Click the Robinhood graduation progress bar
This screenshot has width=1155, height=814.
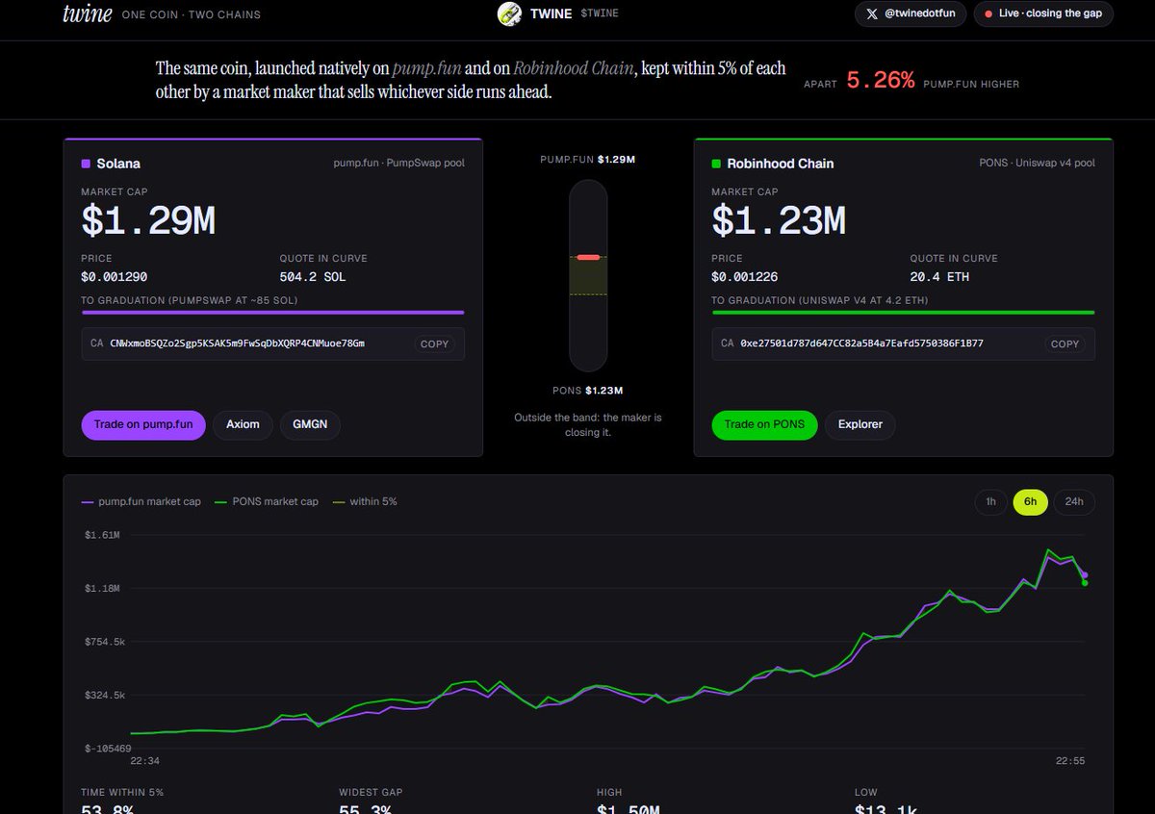click(x=903, y=312)
